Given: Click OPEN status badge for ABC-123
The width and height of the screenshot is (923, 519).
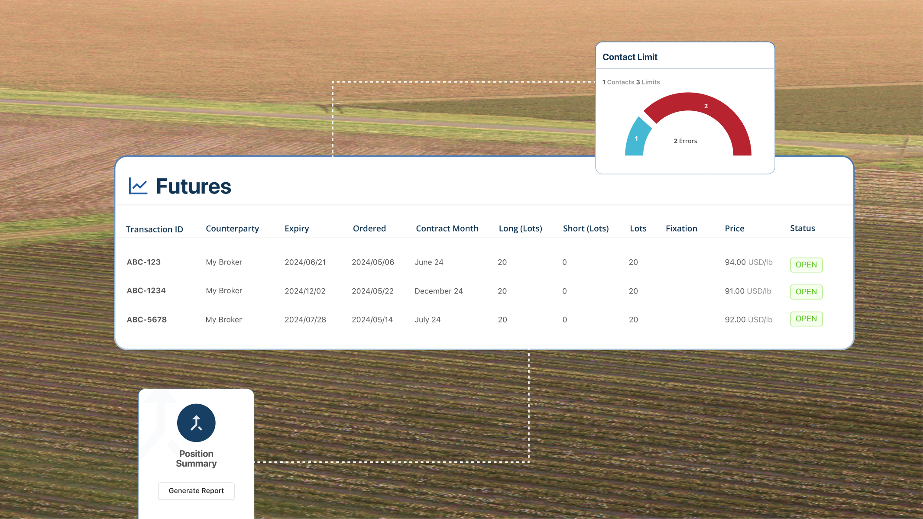Looking at the screenshot, I should coord(806,265).
